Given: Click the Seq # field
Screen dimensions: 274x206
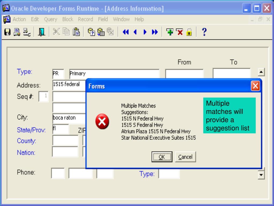Looking at the screenshot, I should point(44,96).
